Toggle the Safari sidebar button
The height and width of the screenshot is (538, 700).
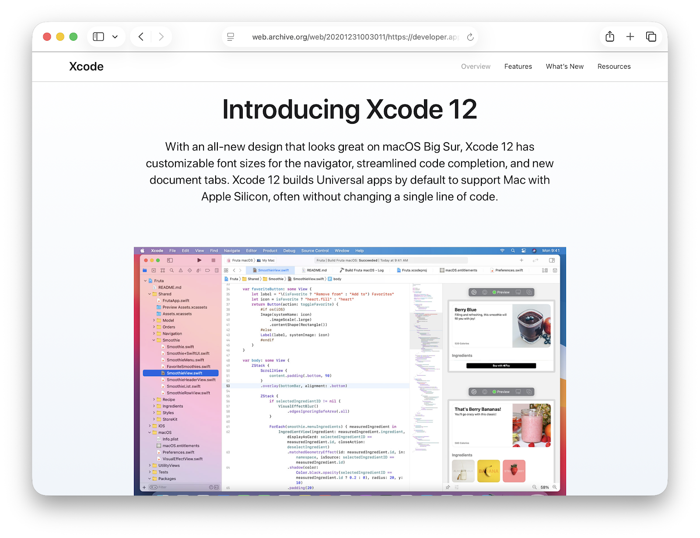pos(98,37)
